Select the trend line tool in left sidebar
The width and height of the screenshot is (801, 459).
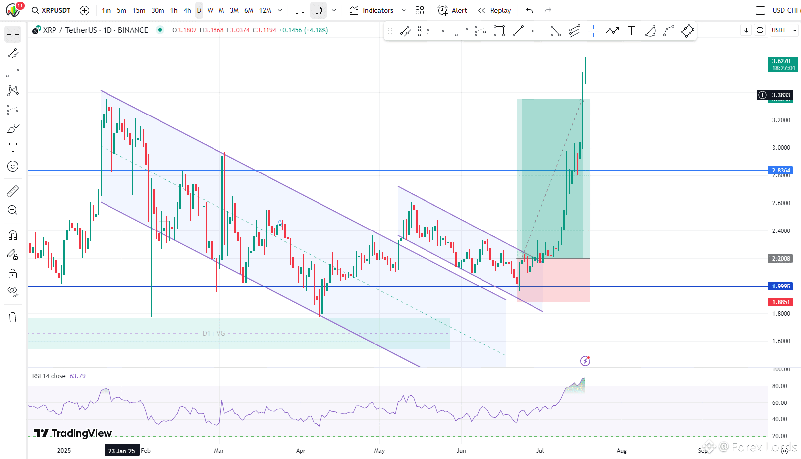tap(13, 53)
